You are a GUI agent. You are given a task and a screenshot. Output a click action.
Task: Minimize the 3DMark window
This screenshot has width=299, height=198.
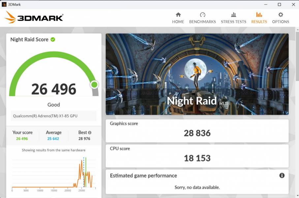pyautogui.click(x=266, y=4)
